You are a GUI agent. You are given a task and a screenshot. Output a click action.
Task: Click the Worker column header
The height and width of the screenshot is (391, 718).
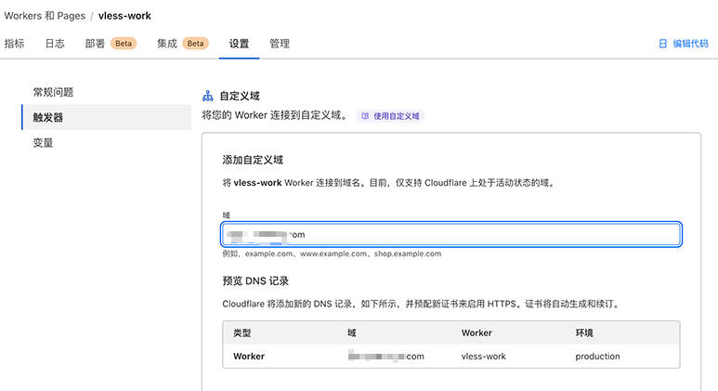click(476, 332)
